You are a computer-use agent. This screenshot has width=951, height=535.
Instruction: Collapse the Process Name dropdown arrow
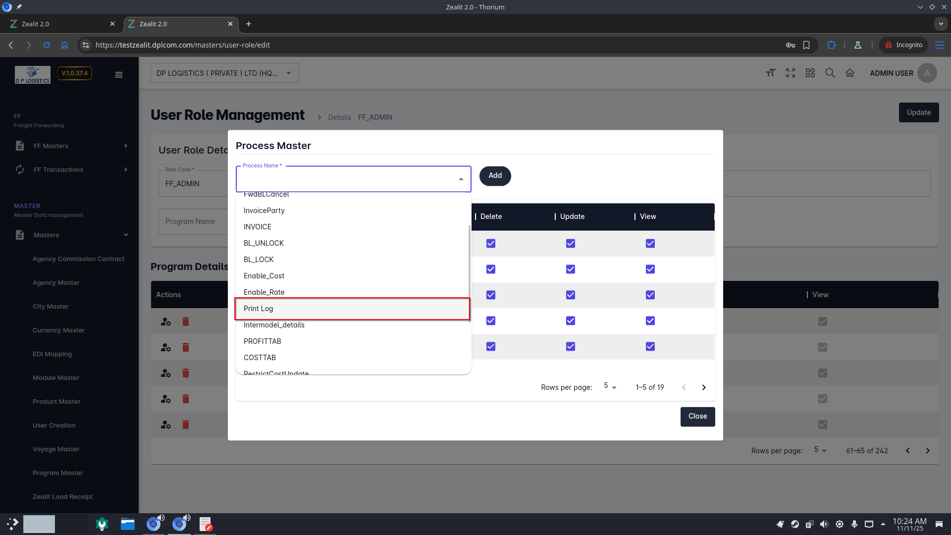[461, 179]
